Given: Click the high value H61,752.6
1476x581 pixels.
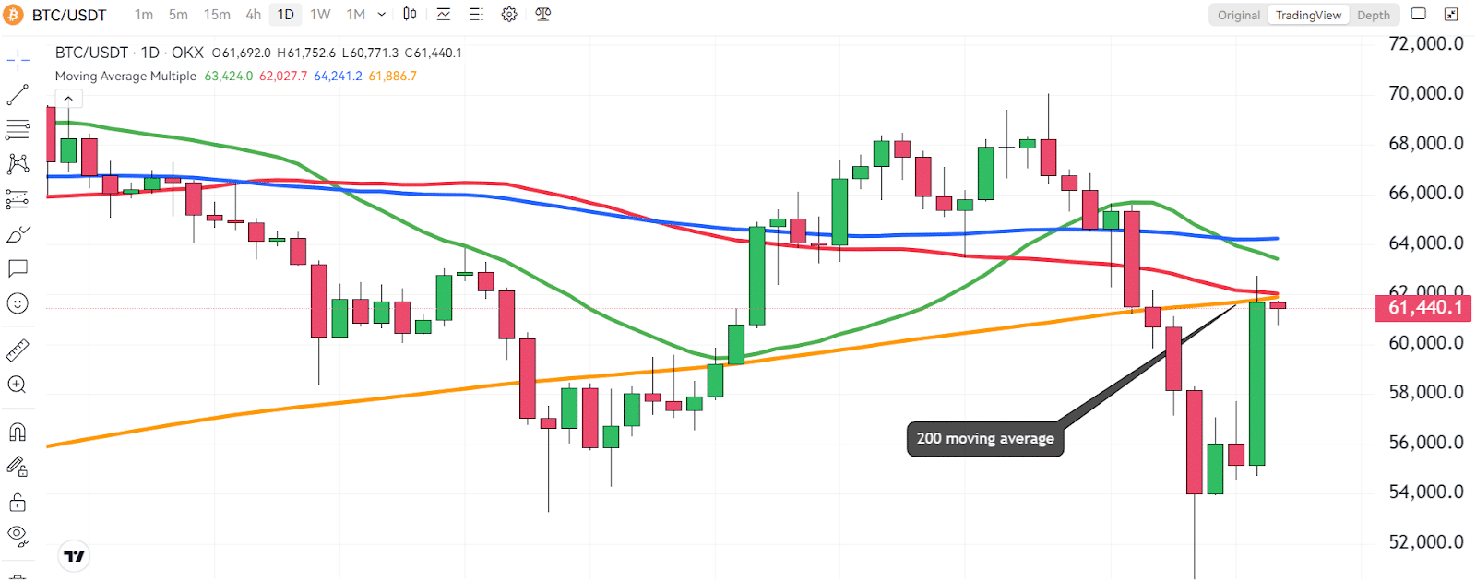Looking at the screenshot, I should (306, 53).
